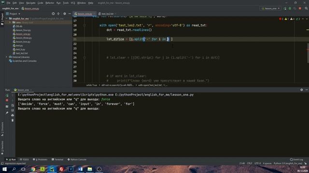The height and width of the screenshot is (173, 309).
Task: Click the red errors indicator in editor
Action: (x=281, y=19)
